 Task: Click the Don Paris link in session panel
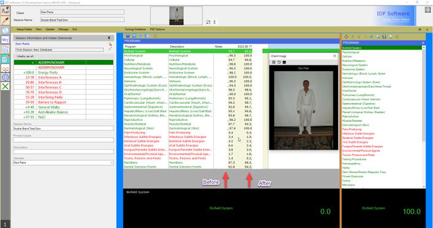pos(22,44)
